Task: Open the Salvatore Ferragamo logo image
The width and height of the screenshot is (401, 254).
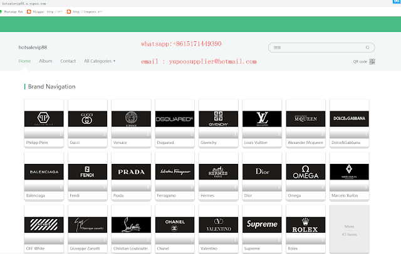Action: click(175, 172)
